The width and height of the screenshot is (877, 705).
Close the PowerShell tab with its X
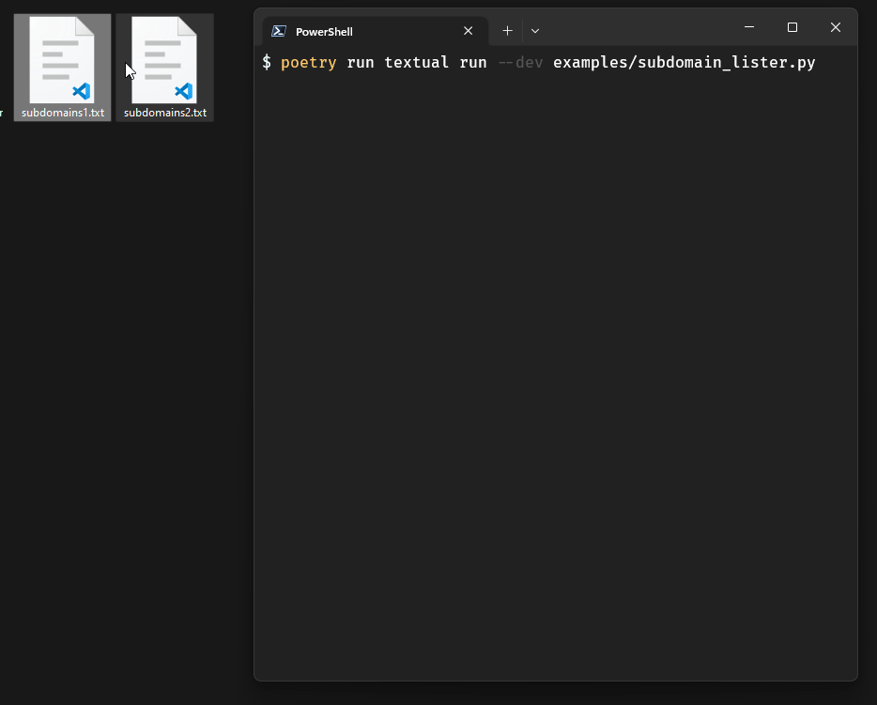click(x=468, y=30)
